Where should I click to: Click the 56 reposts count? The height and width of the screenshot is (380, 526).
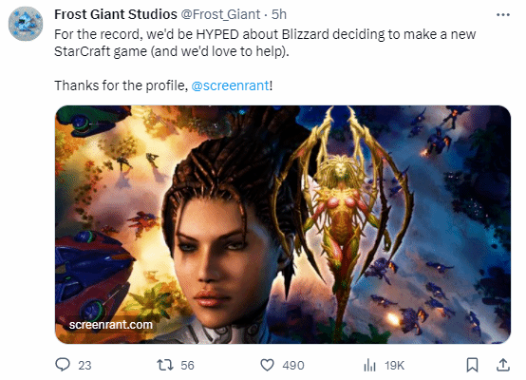[187, 365]
